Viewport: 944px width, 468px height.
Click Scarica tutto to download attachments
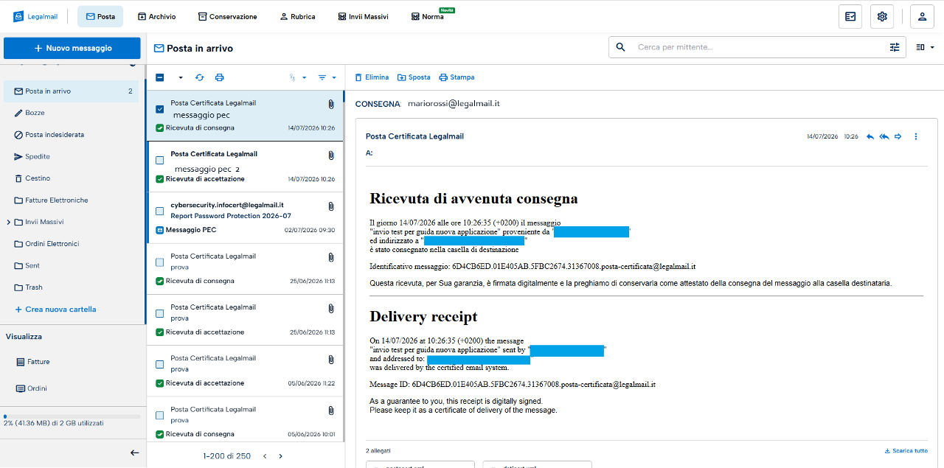(906, 451)
